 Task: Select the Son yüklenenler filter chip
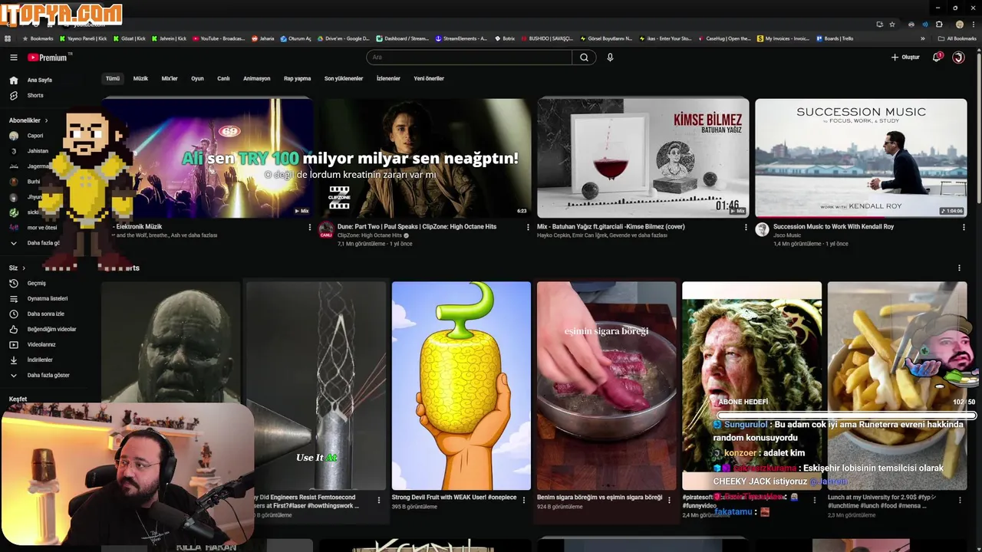coord(344,78)
